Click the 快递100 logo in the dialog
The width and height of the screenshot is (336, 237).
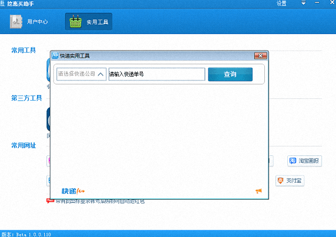[x=73, y=191]
